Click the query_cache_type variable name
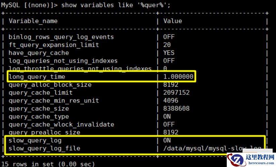This screenshot has width=276, height=167. point(39,116)
